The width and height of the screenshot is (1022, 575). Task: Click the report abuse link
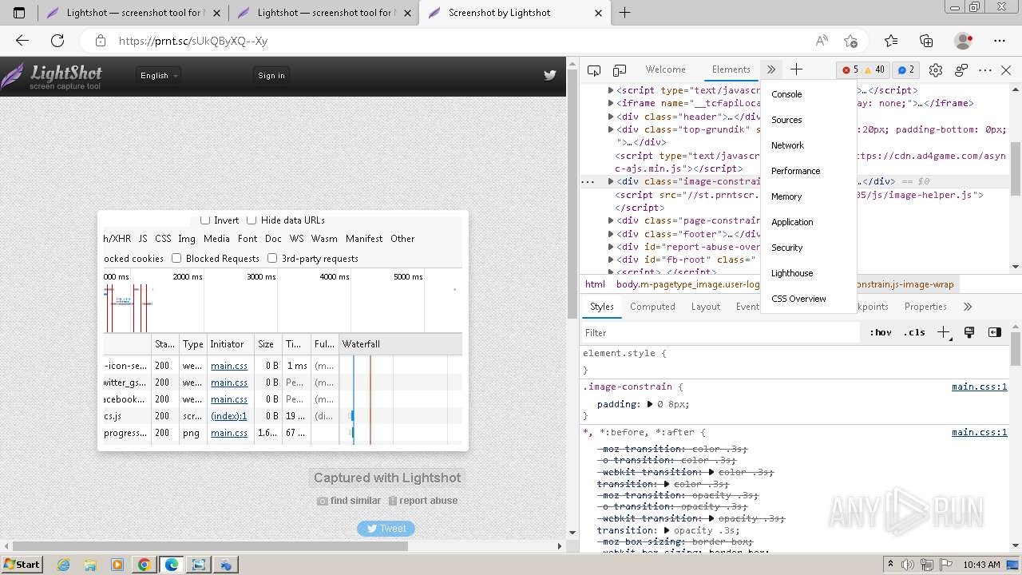click(x=423, y=501)
